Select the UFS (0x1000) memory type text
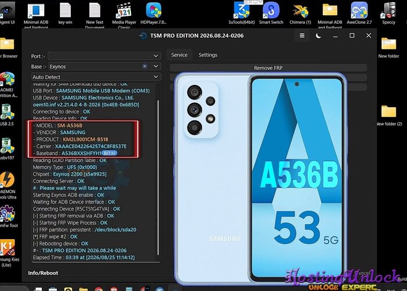407x291 pixels. [x=82, y=167]
